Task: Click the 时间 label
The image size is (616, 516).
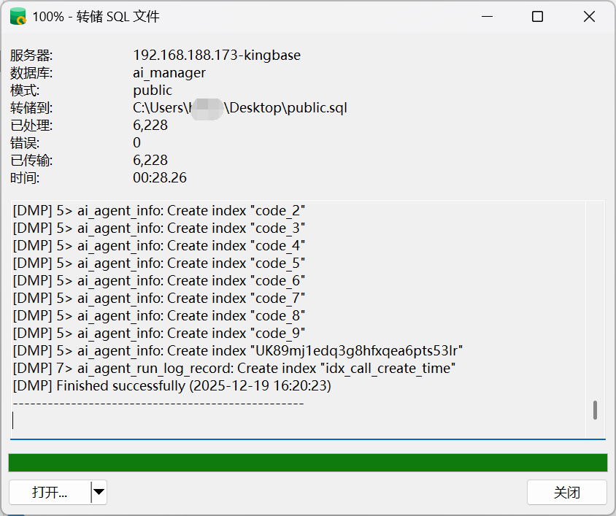Action: (x=25, y=177)
